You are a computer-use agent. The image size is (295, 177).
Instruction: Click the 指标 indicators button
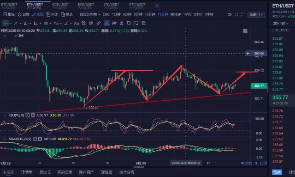[x=9, y=14]
